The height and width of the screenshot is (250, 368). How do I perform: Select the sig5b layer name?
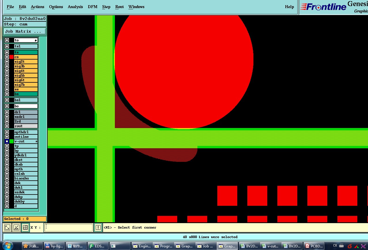[x=26, y=75]
